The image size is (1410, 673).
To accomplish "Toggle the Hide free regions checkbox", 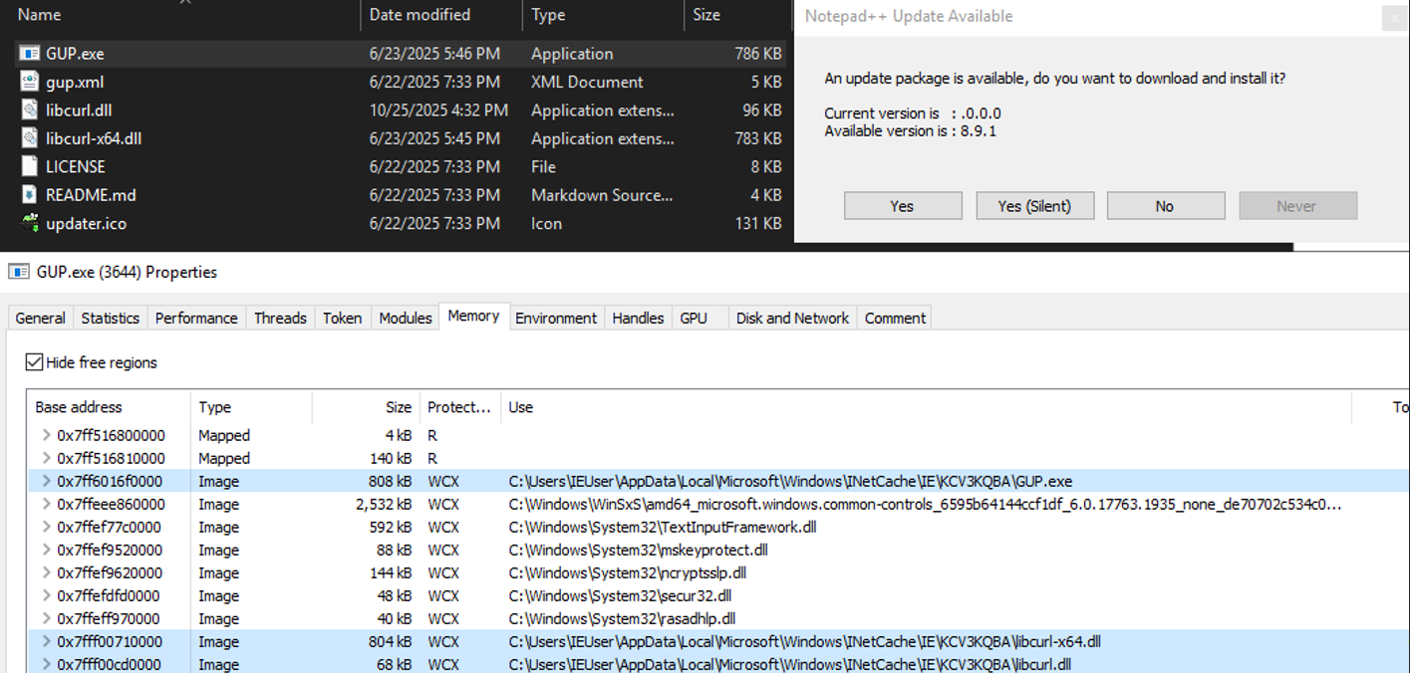I will (x=35, y=362).
